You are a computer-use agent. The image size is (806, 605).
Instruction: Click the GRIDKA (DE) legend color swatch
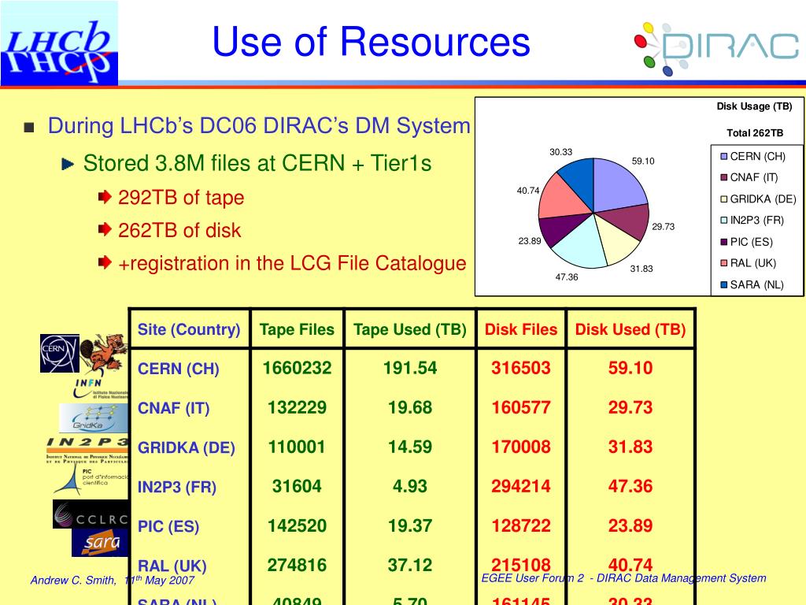click(x=724, y=199)
